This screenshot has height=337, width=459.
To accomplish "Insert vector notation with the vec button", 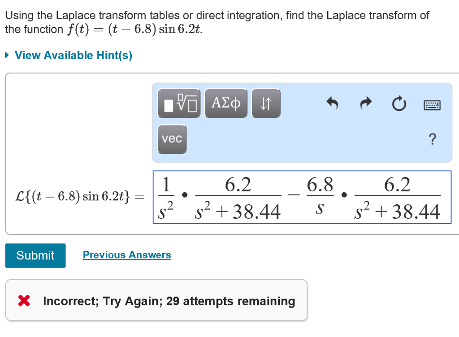I will point(172,139).
